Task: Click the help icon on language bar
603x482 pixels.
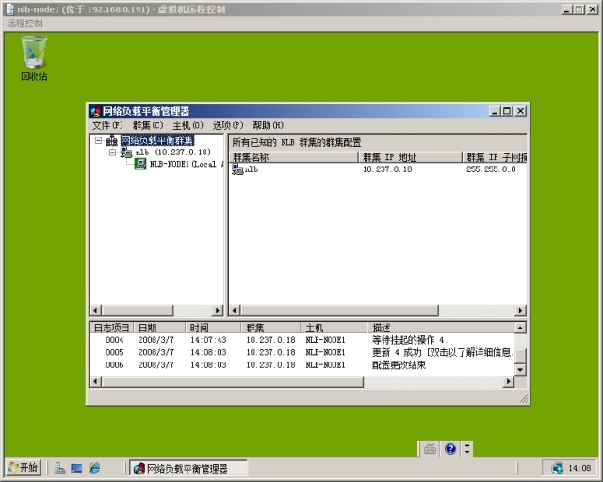Action: 450,449
